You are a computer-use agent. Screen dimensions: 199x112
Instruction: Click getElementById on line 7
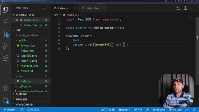pos(99,44)
